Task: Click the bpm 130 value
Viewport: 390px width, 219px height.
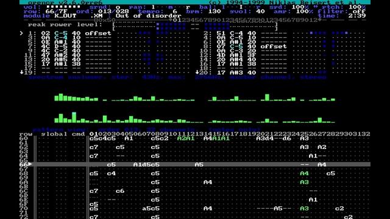Action: 214,12
